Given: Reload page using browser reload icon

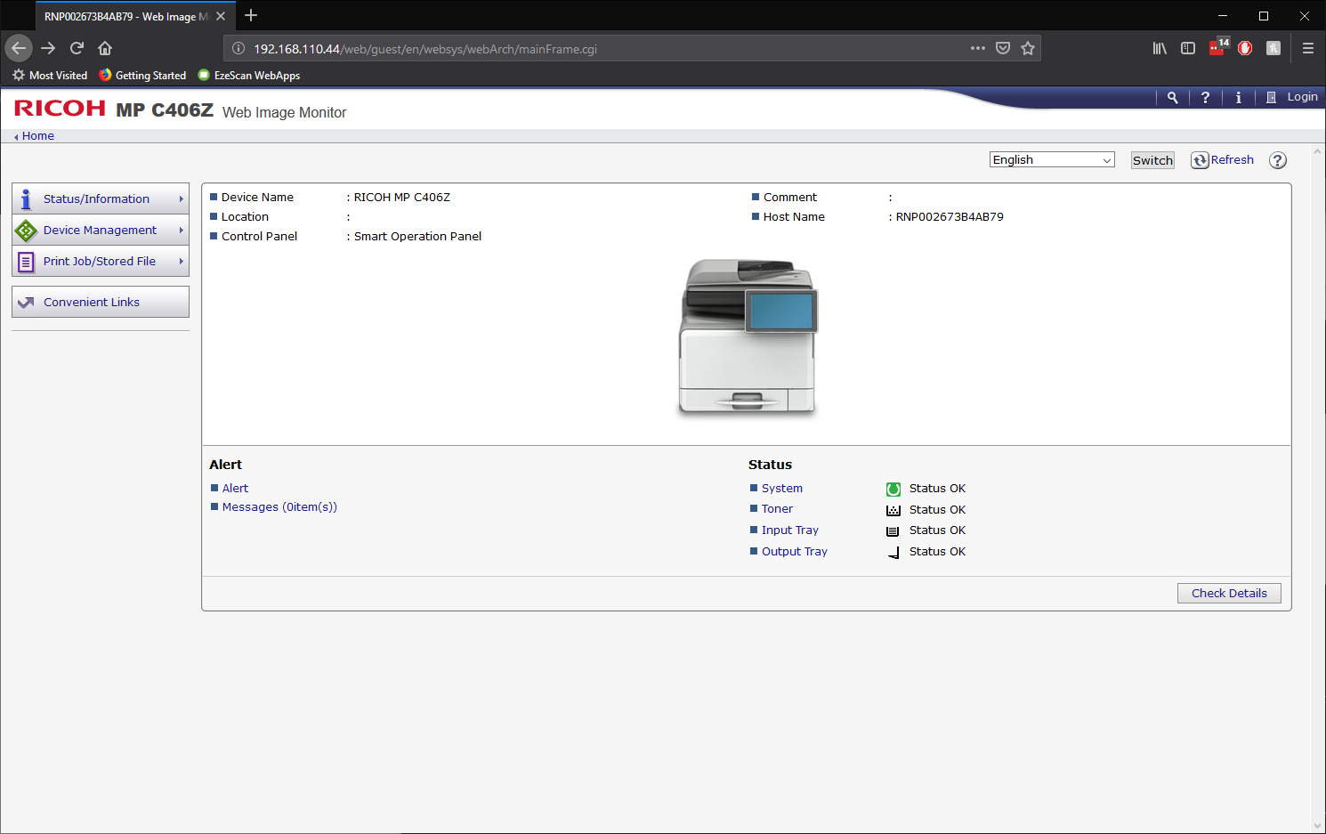Looking at the screenshot, I should [x=77, y=49].
